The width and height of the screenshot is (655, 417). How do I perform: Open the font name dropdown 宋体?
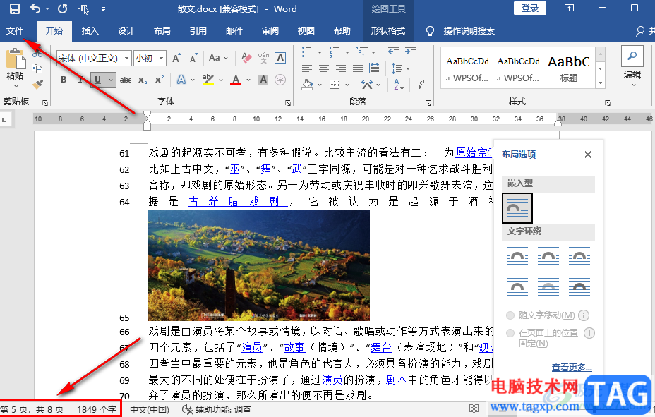(x=94, y=59)
